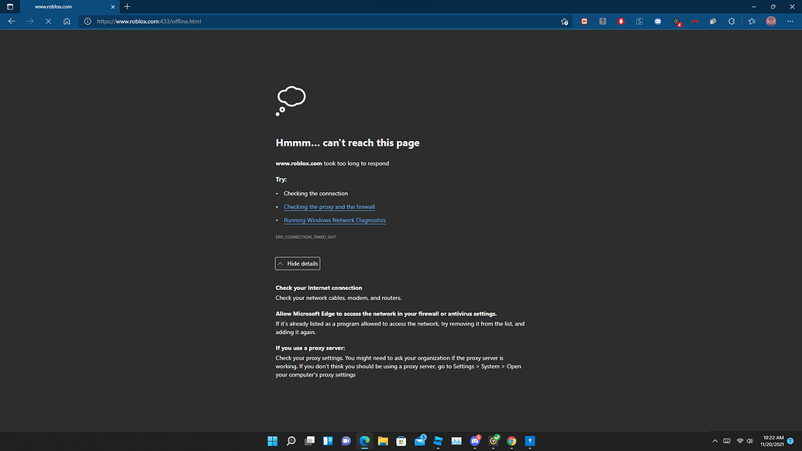This screenshot has width=802, height=451.
Task: Restore down the Edge window
Action: [773, 7]
